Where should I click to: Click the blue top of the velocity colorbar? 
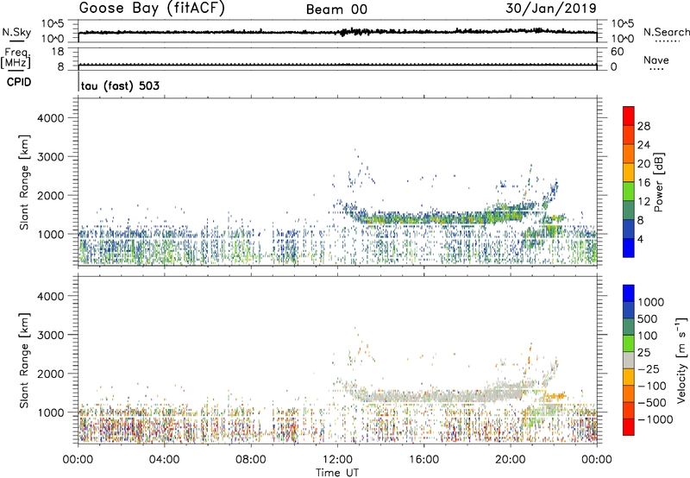pos(629,293)
